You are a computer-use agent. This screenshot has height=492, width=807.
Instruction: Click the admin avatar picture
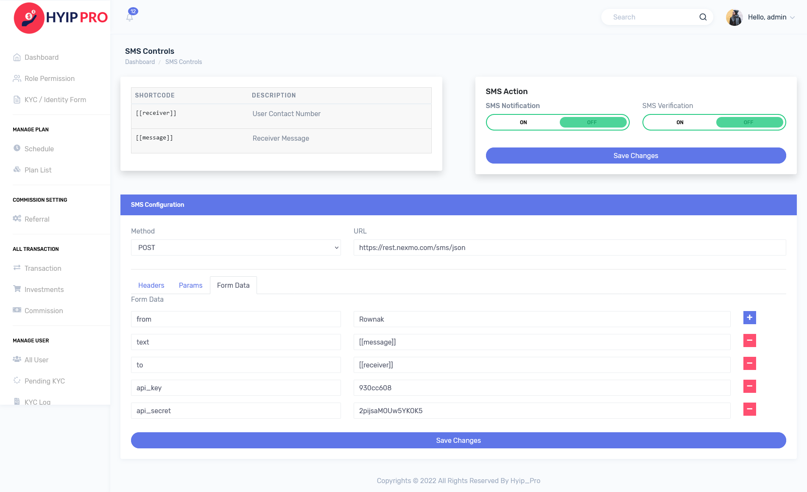click(734, 17)
